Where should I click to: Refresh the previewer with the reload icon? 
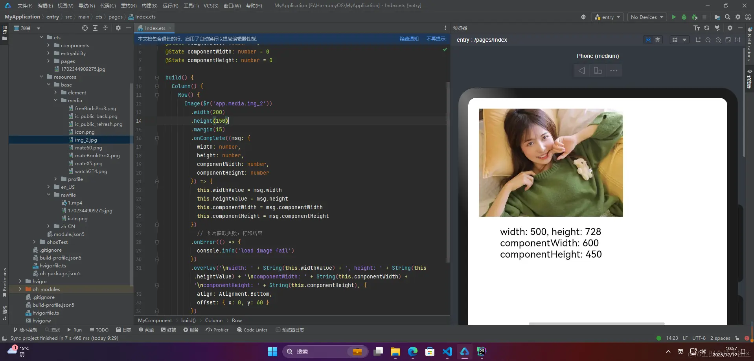(x=707, y=28)
